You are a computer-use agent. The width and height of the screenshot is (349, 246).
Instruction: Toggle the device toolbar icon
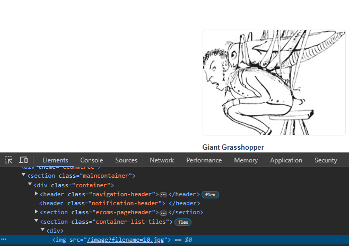23,160
